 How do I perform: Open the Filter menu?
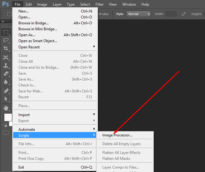pyautogui.click(x=100, y=4)
